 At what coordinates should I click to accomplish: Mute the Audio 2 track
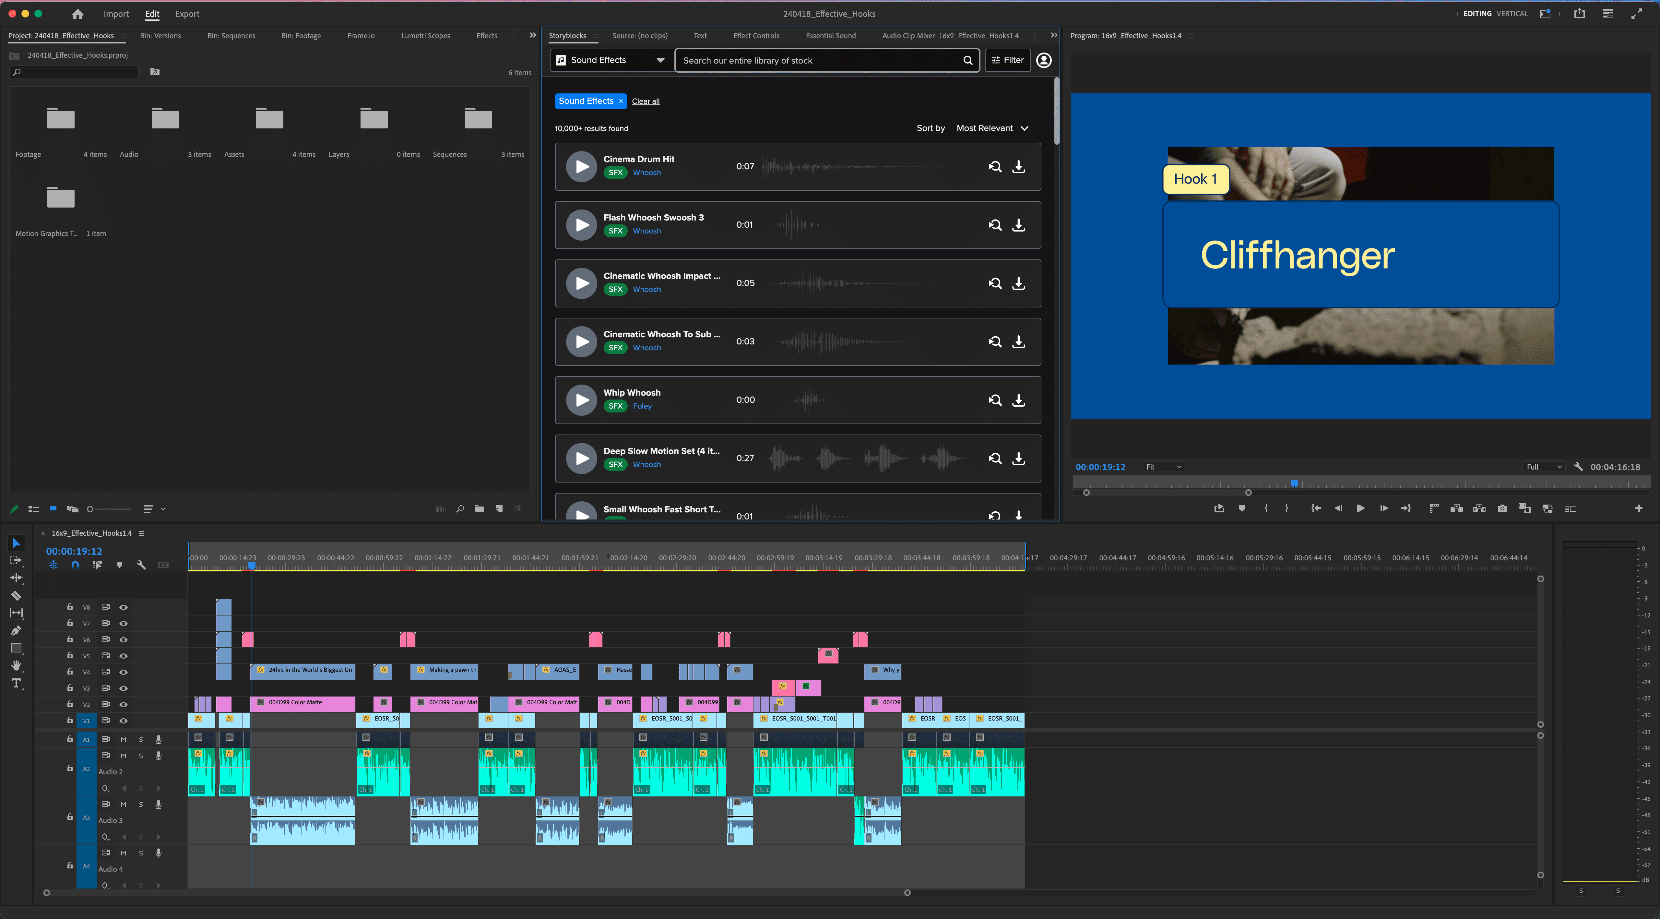[123, 755]
